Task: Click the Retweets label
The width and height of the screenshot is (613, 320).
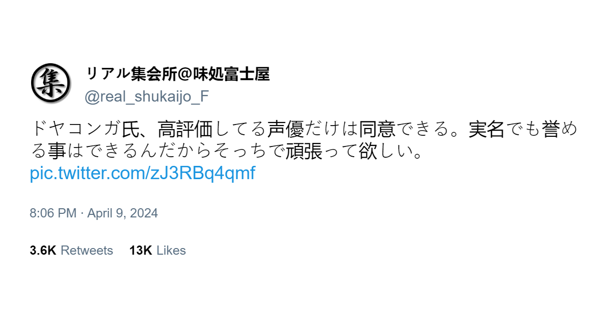Action: (87, 251)
